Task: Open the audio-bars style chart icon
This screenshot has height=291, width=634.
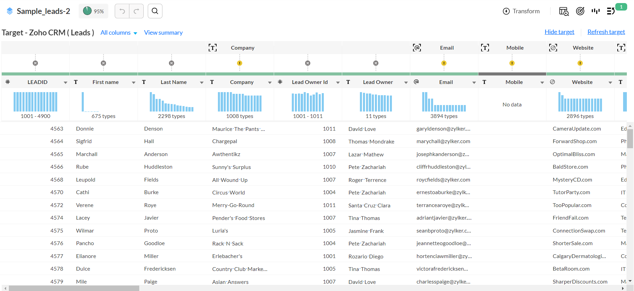Action: [596, 11]
